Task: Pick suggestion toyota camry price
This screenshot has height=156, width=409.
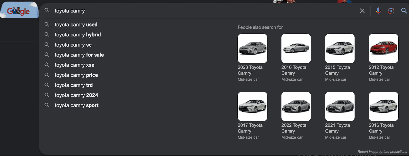Action: point(76,75)
